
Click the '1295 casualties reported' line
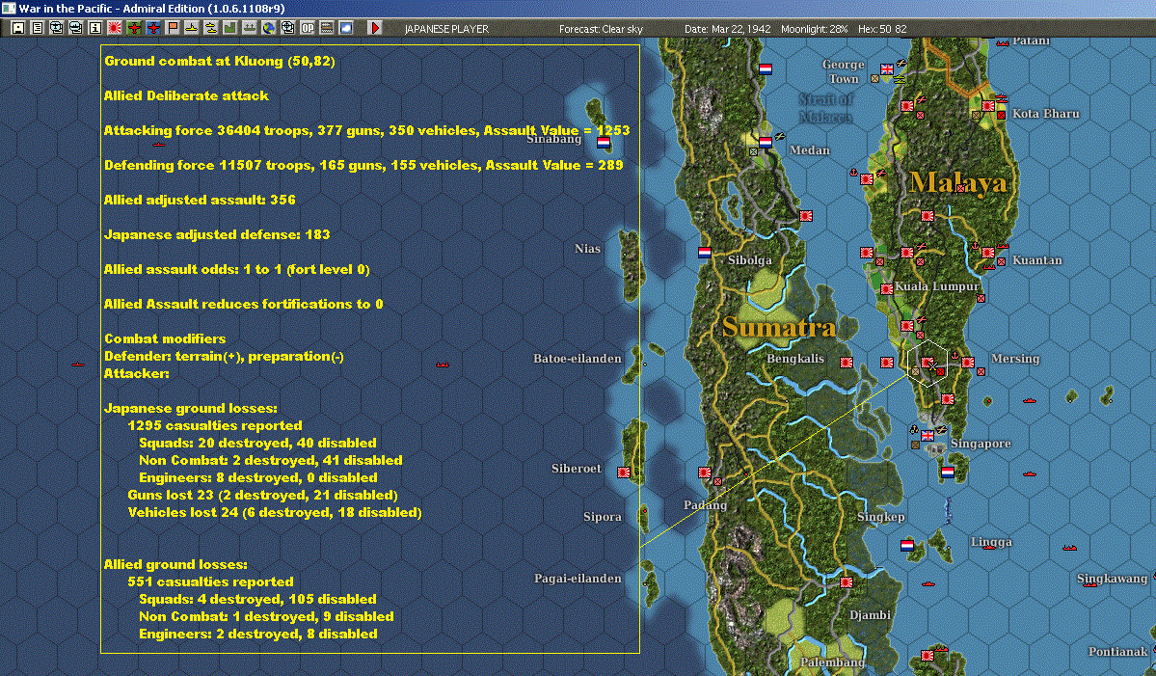point(215,425)
